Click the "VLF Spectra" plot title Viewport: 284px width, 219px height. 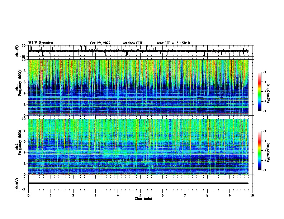41,43
